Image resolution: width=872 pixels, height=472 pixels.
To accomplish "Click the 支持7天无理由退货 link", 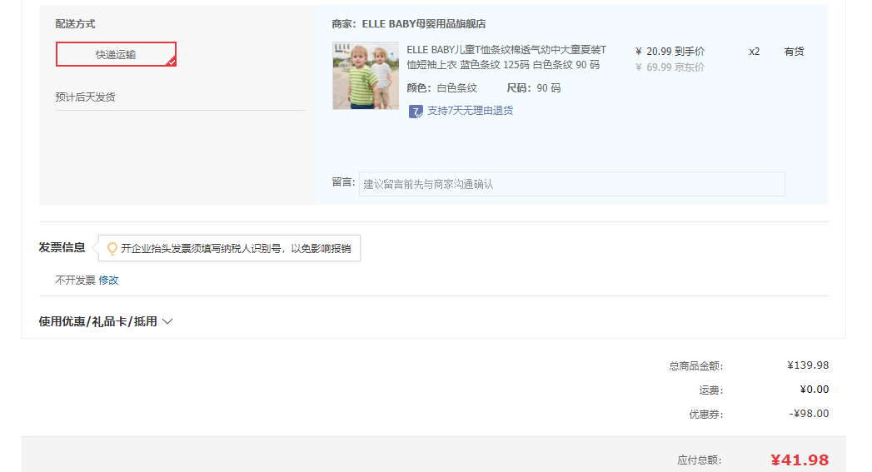I will 470,111.
